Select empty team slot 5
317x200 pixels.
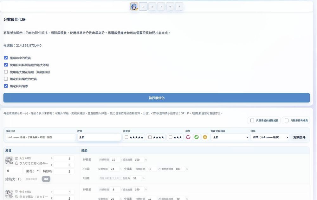pos(179,6)
